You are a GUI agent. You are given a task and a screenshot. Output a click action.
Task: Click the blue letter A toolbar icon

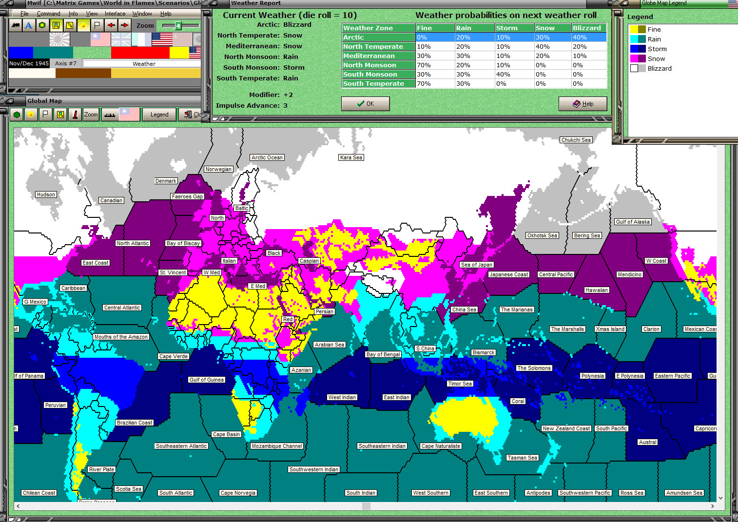coord(29,25)
